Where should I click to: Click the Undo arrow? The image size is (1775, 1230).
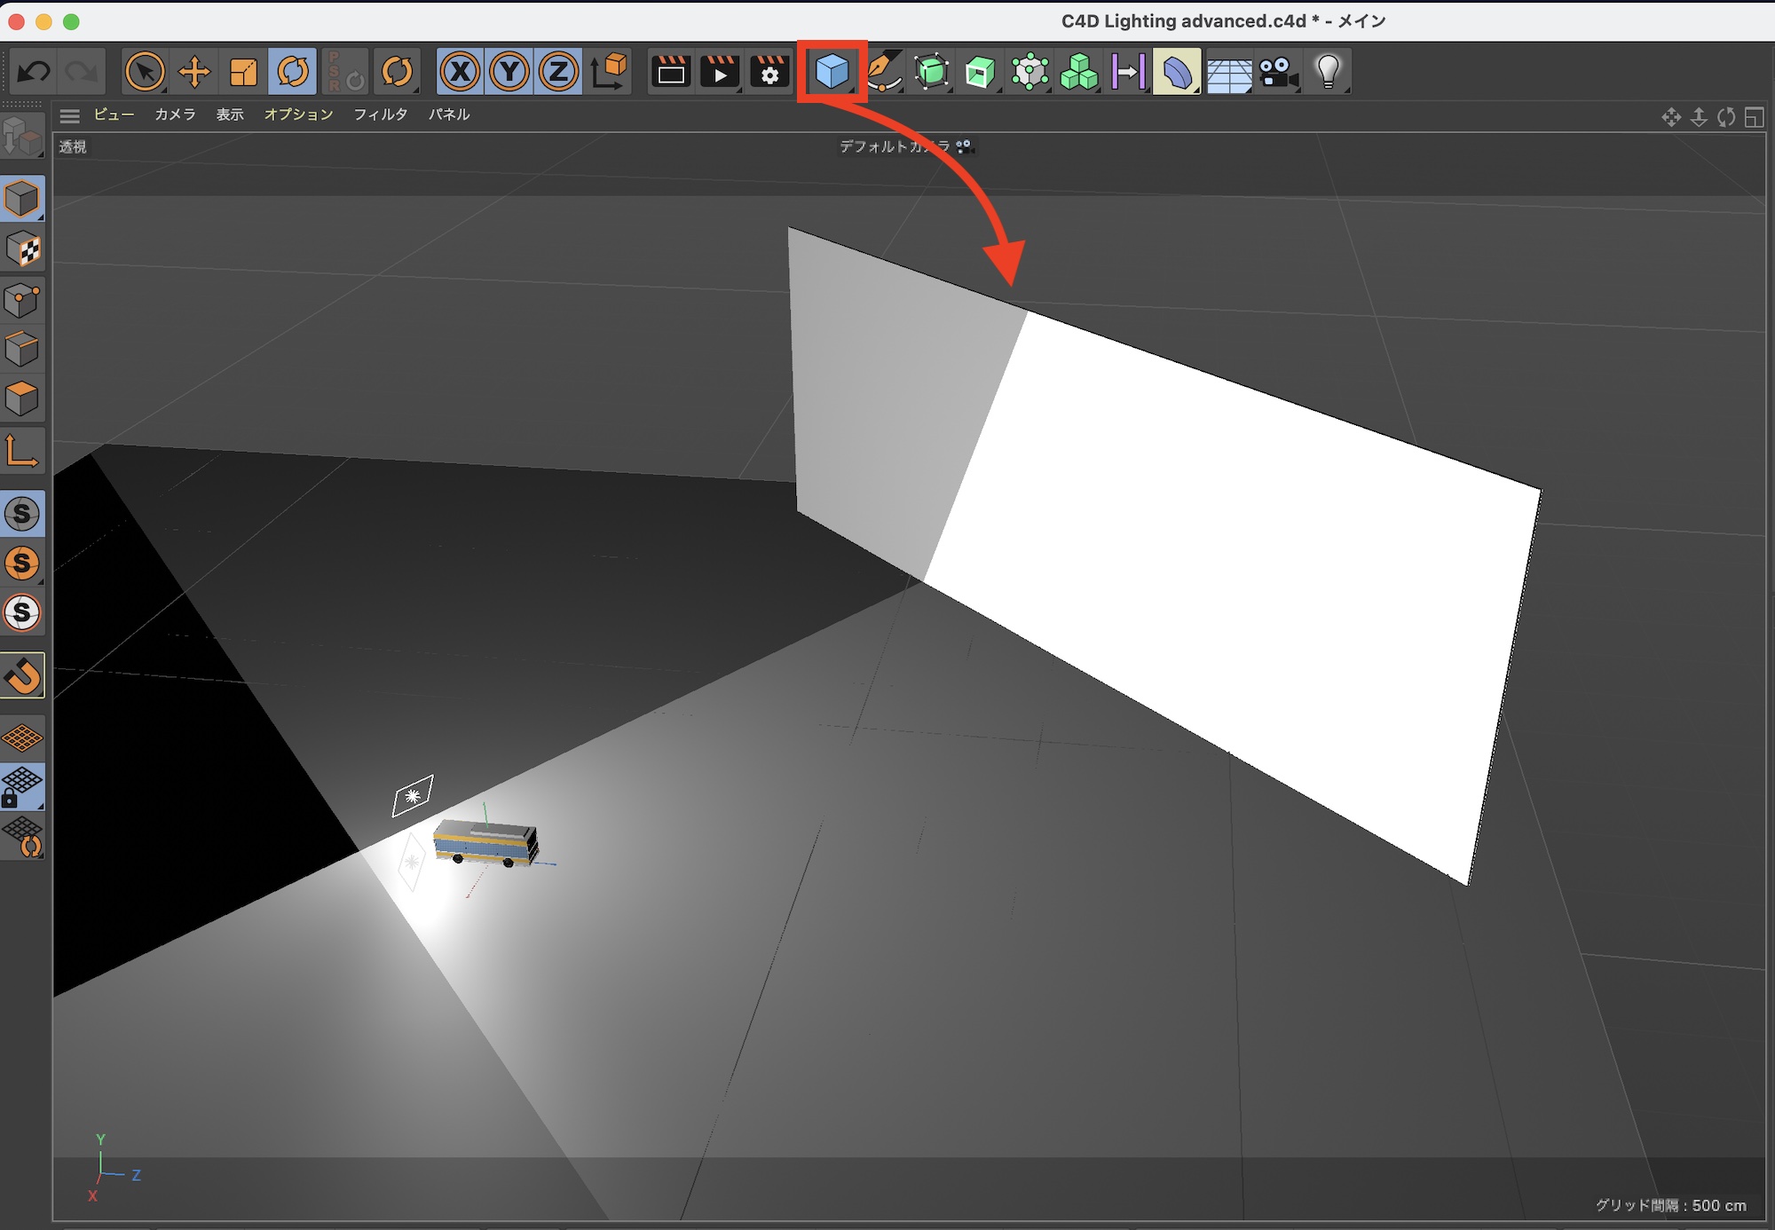point(34,72)
